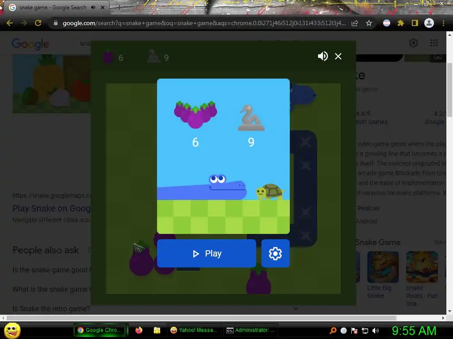
Task: Open Little Big Snake game thumbnail
Action: tap(383, 267)
